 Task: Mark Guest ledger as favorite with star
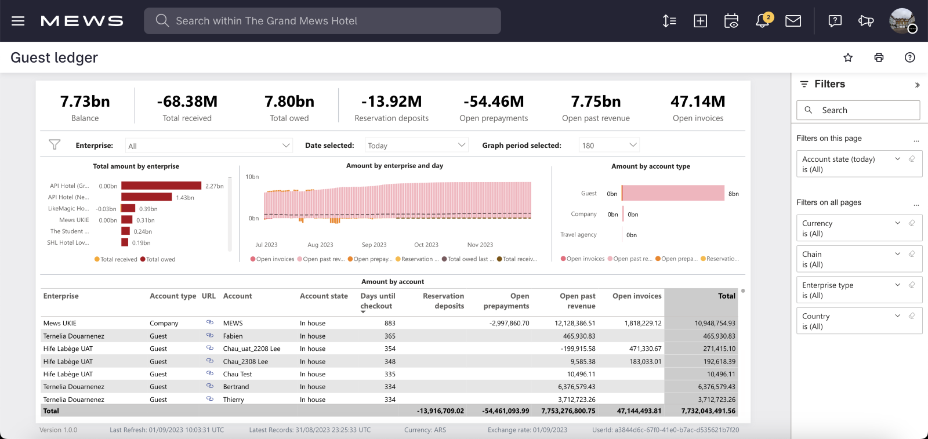[848, 57]
